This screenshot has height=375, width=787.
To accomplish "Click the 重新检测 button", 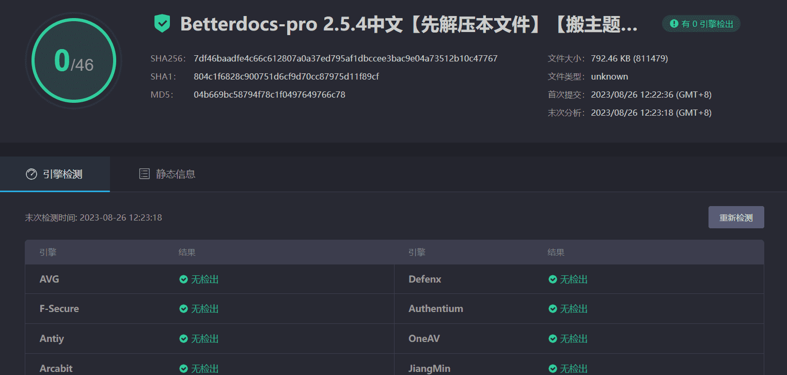I will pyautogui.click(x=736, y=217).
